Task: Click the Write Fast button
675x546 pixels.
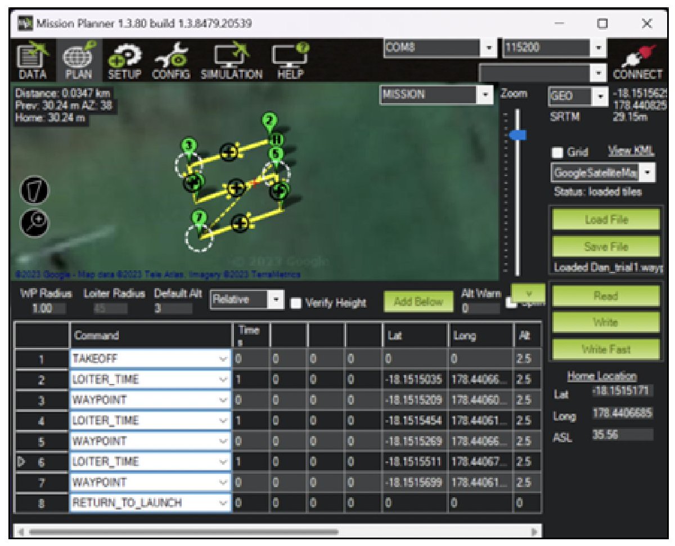Action: (x=606, y=349)
